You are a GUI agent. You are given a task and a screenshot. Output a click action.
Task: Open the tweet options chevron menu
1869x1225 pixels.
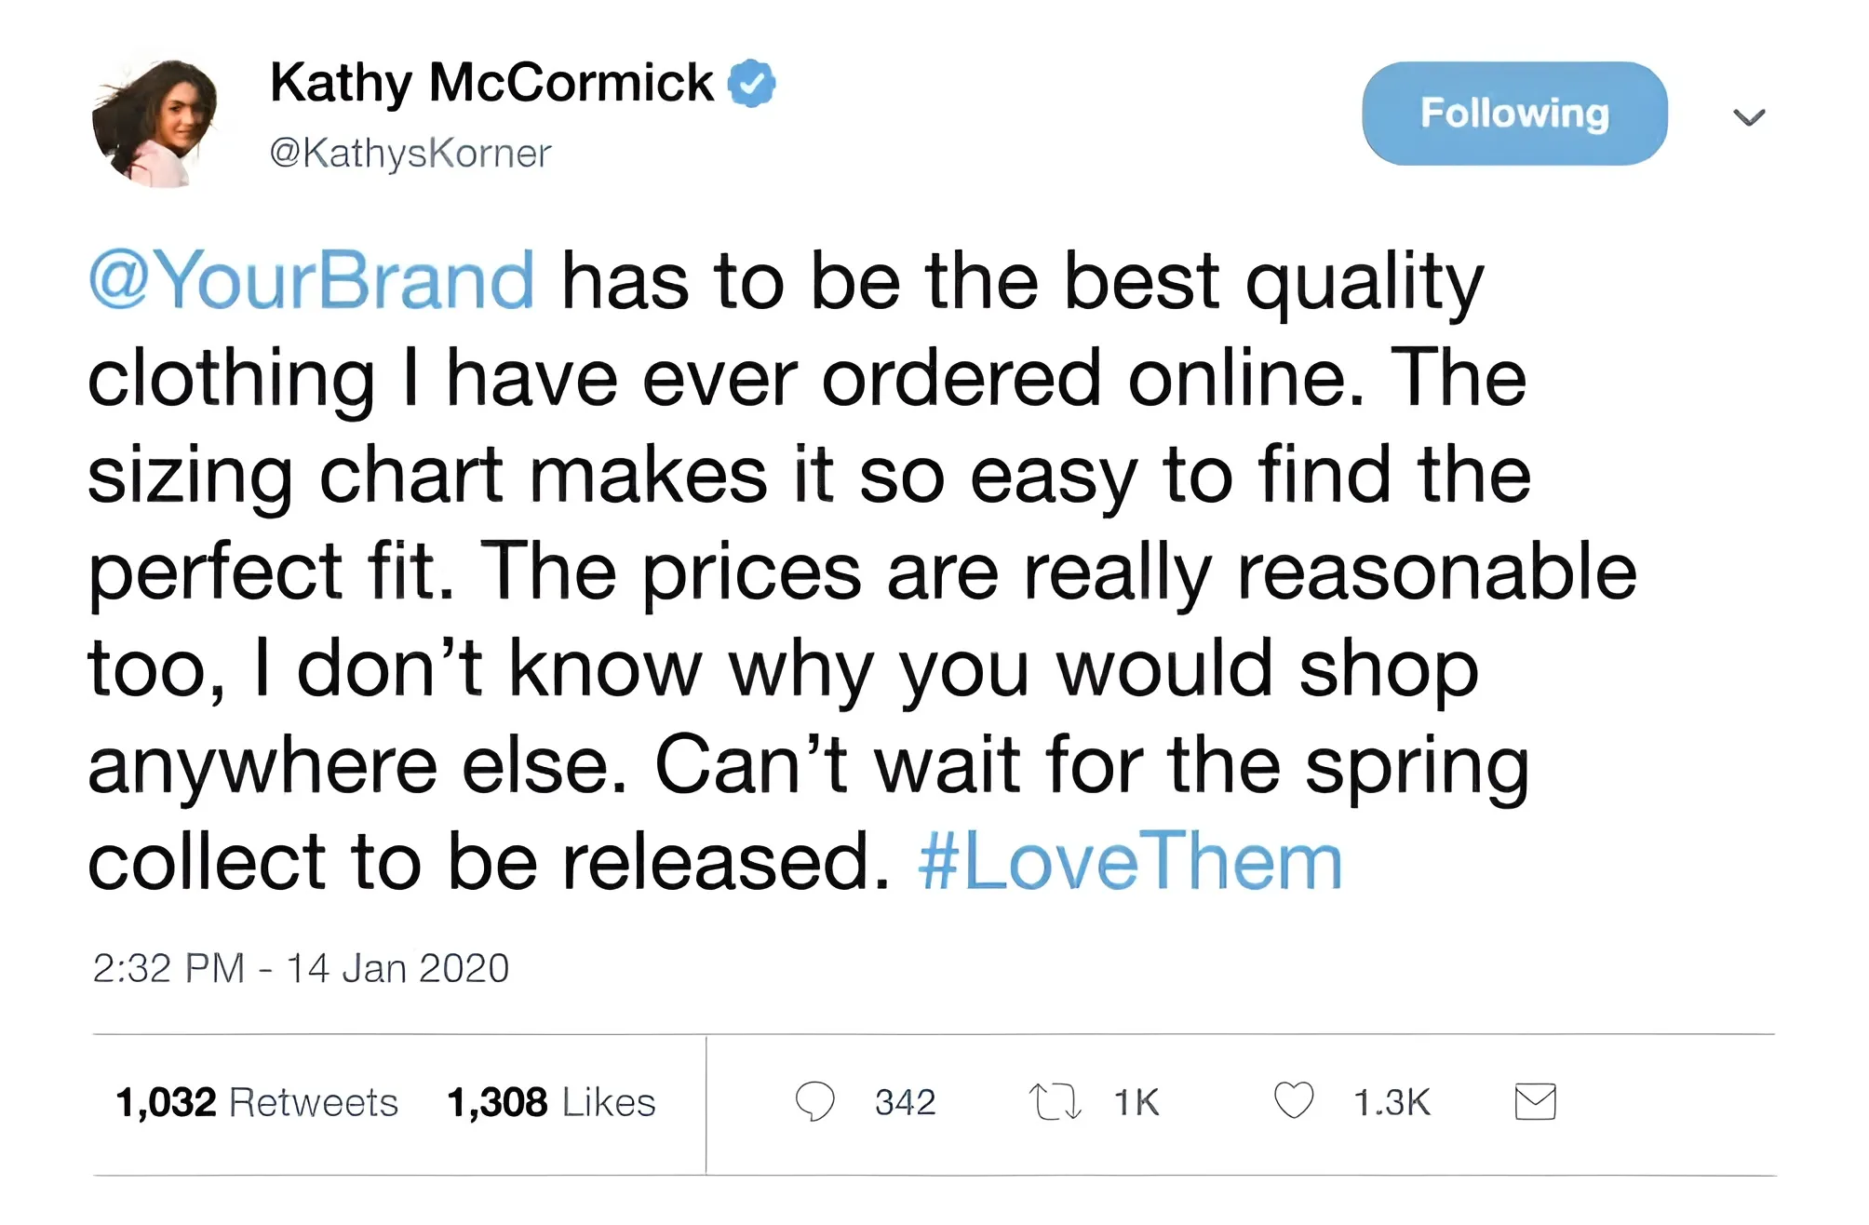pyautogui.click(x=1749, y=117)
